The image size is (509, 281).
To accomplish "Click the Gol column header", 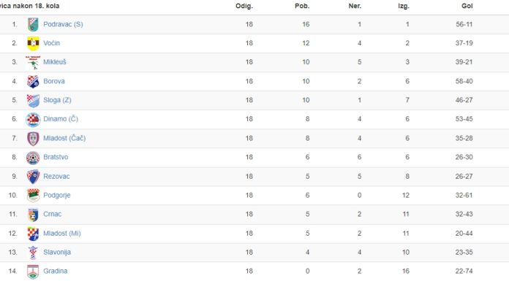I will tap(467, 6).
